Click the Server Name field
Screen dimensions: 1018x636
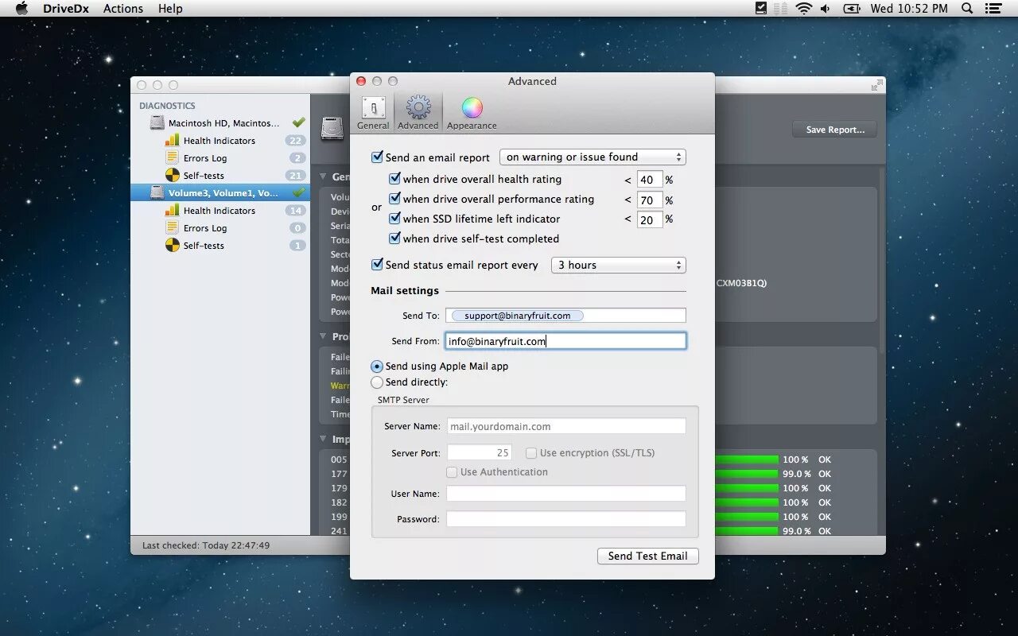[566, 426]
